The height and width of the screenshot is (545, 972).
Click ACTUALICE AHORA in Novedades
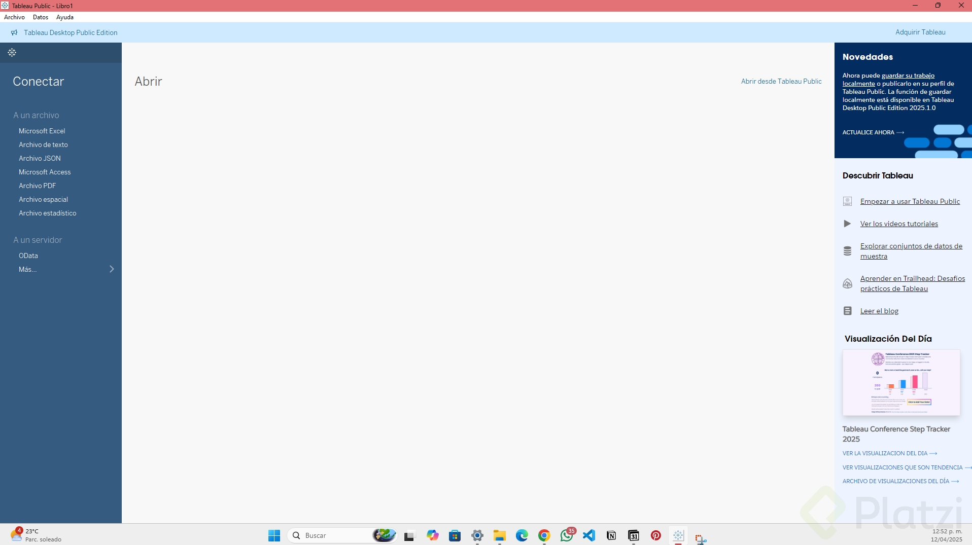pyautogui.click(x=873, y=132)
